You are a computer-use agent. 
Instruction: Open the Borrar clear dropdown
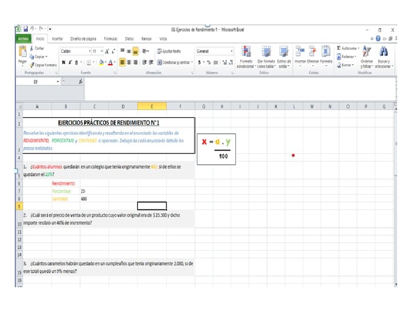pos(346,65)
